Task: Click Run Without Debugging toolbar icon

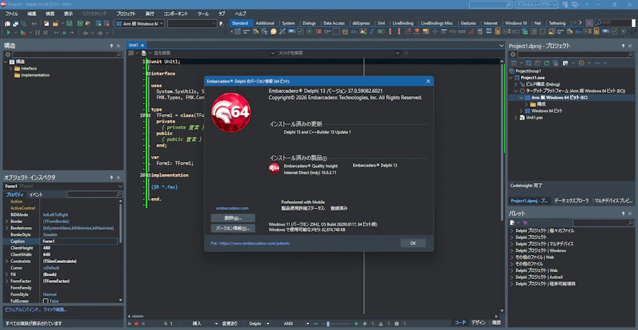Action: point(23,32)
